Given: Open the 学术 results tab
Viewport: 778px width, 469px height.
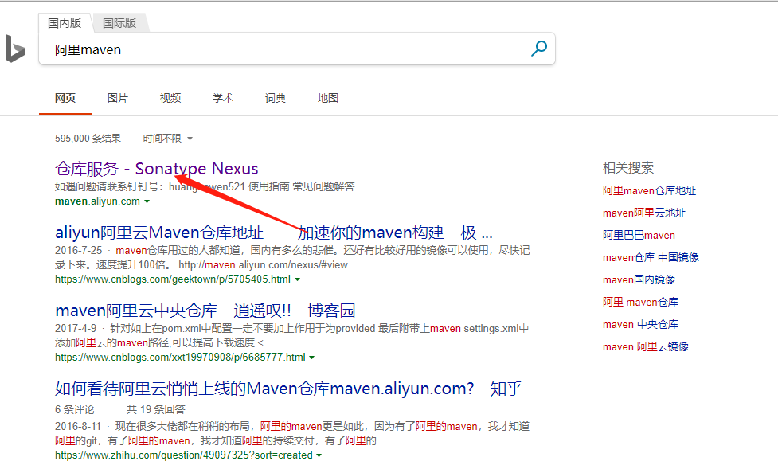Looking at the screenshot, I should [223, 98].
